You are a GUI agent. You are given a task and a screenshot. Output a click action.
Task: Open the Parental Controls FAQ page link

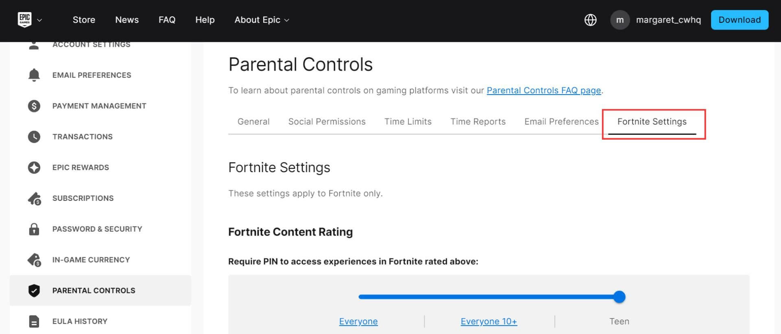click(543, 91)
